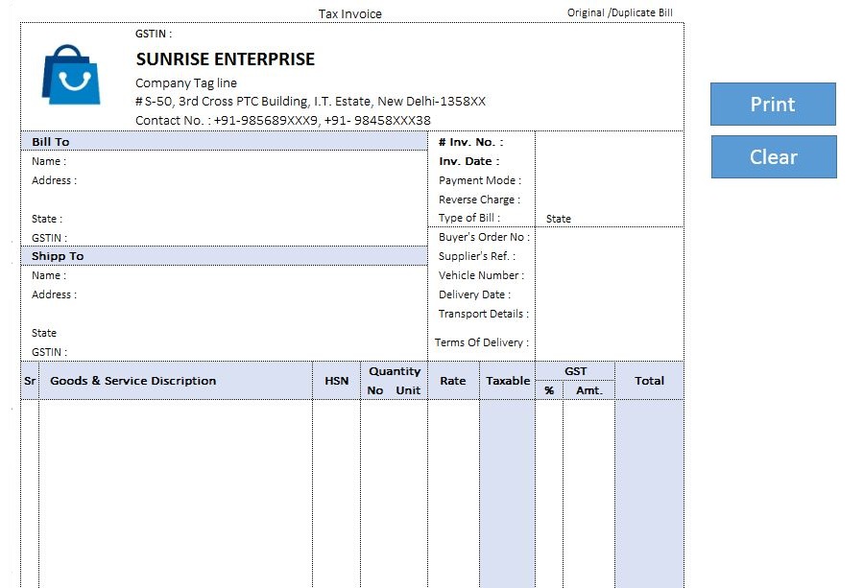
Task: Select the Inv. Date value cell
Action: (x=609, y=161)
